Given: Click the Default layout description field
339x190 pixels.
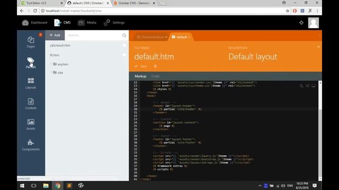Looking at the screenshot, I should click(253, 56).
